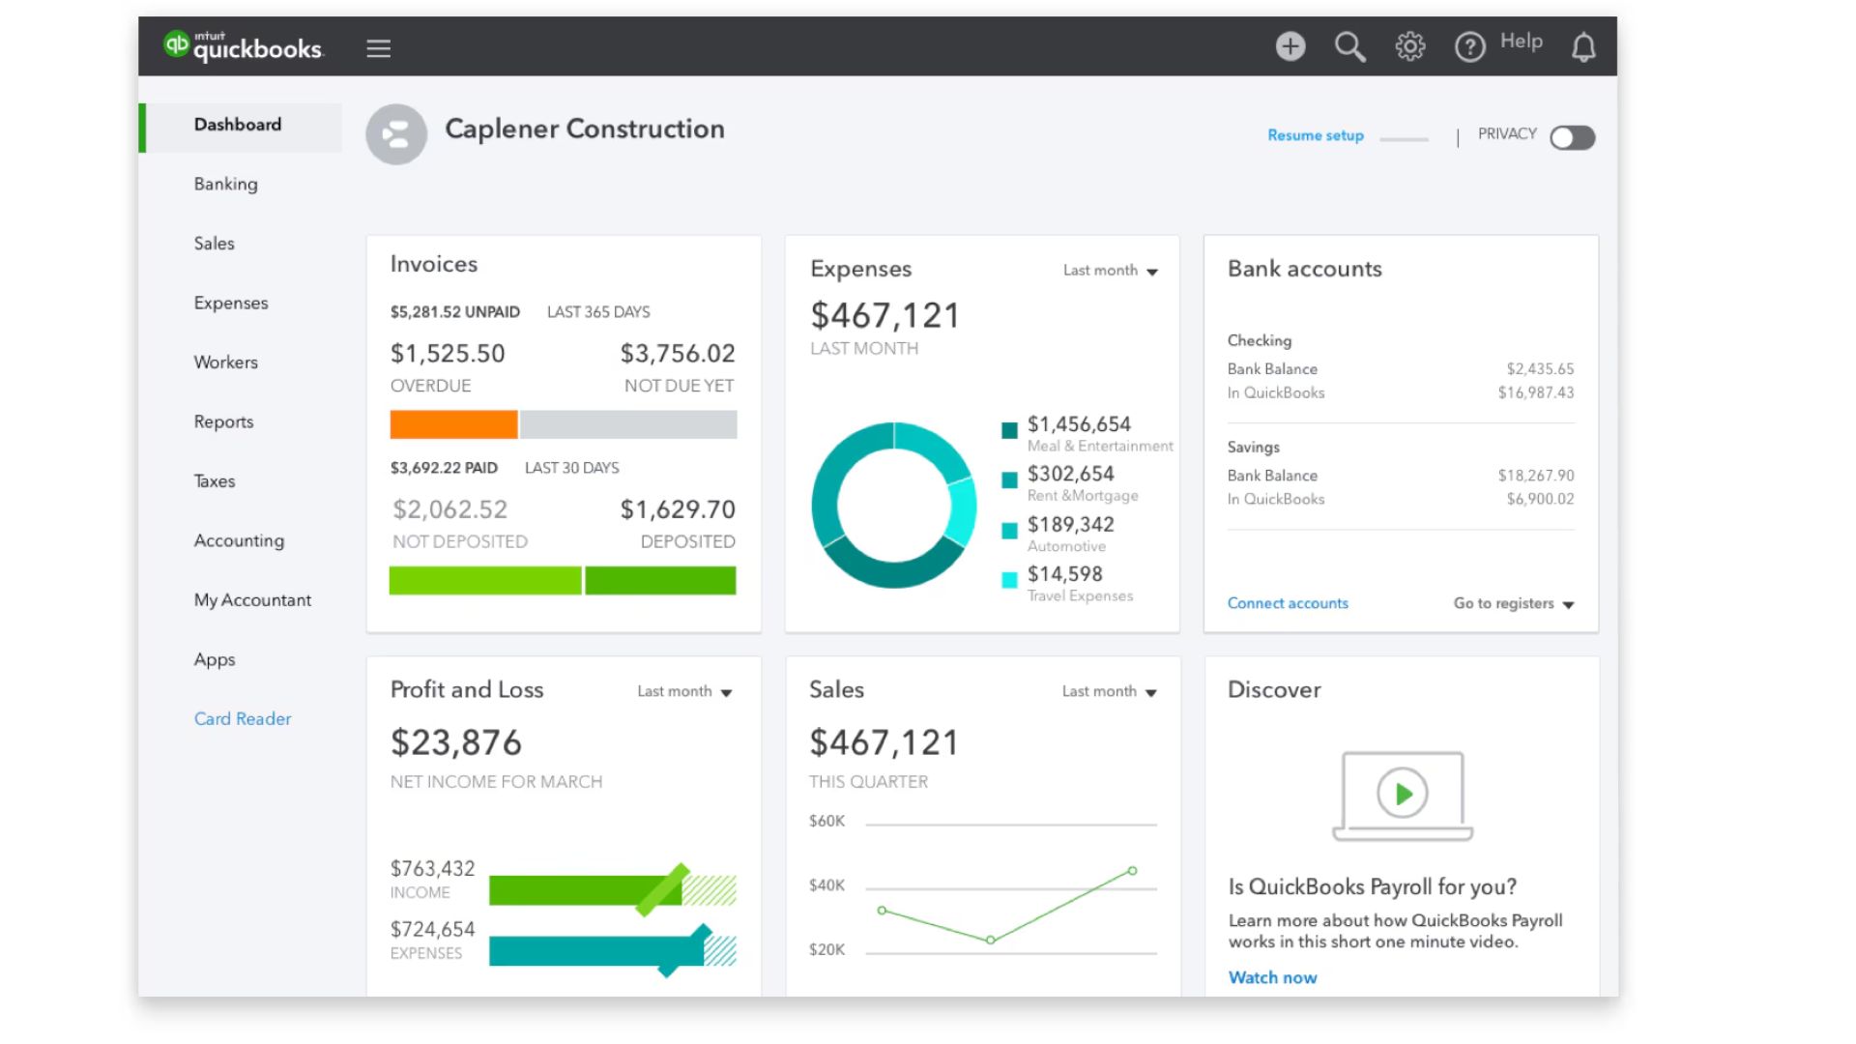Click the Resume setup link

[x=1316, y=135]
